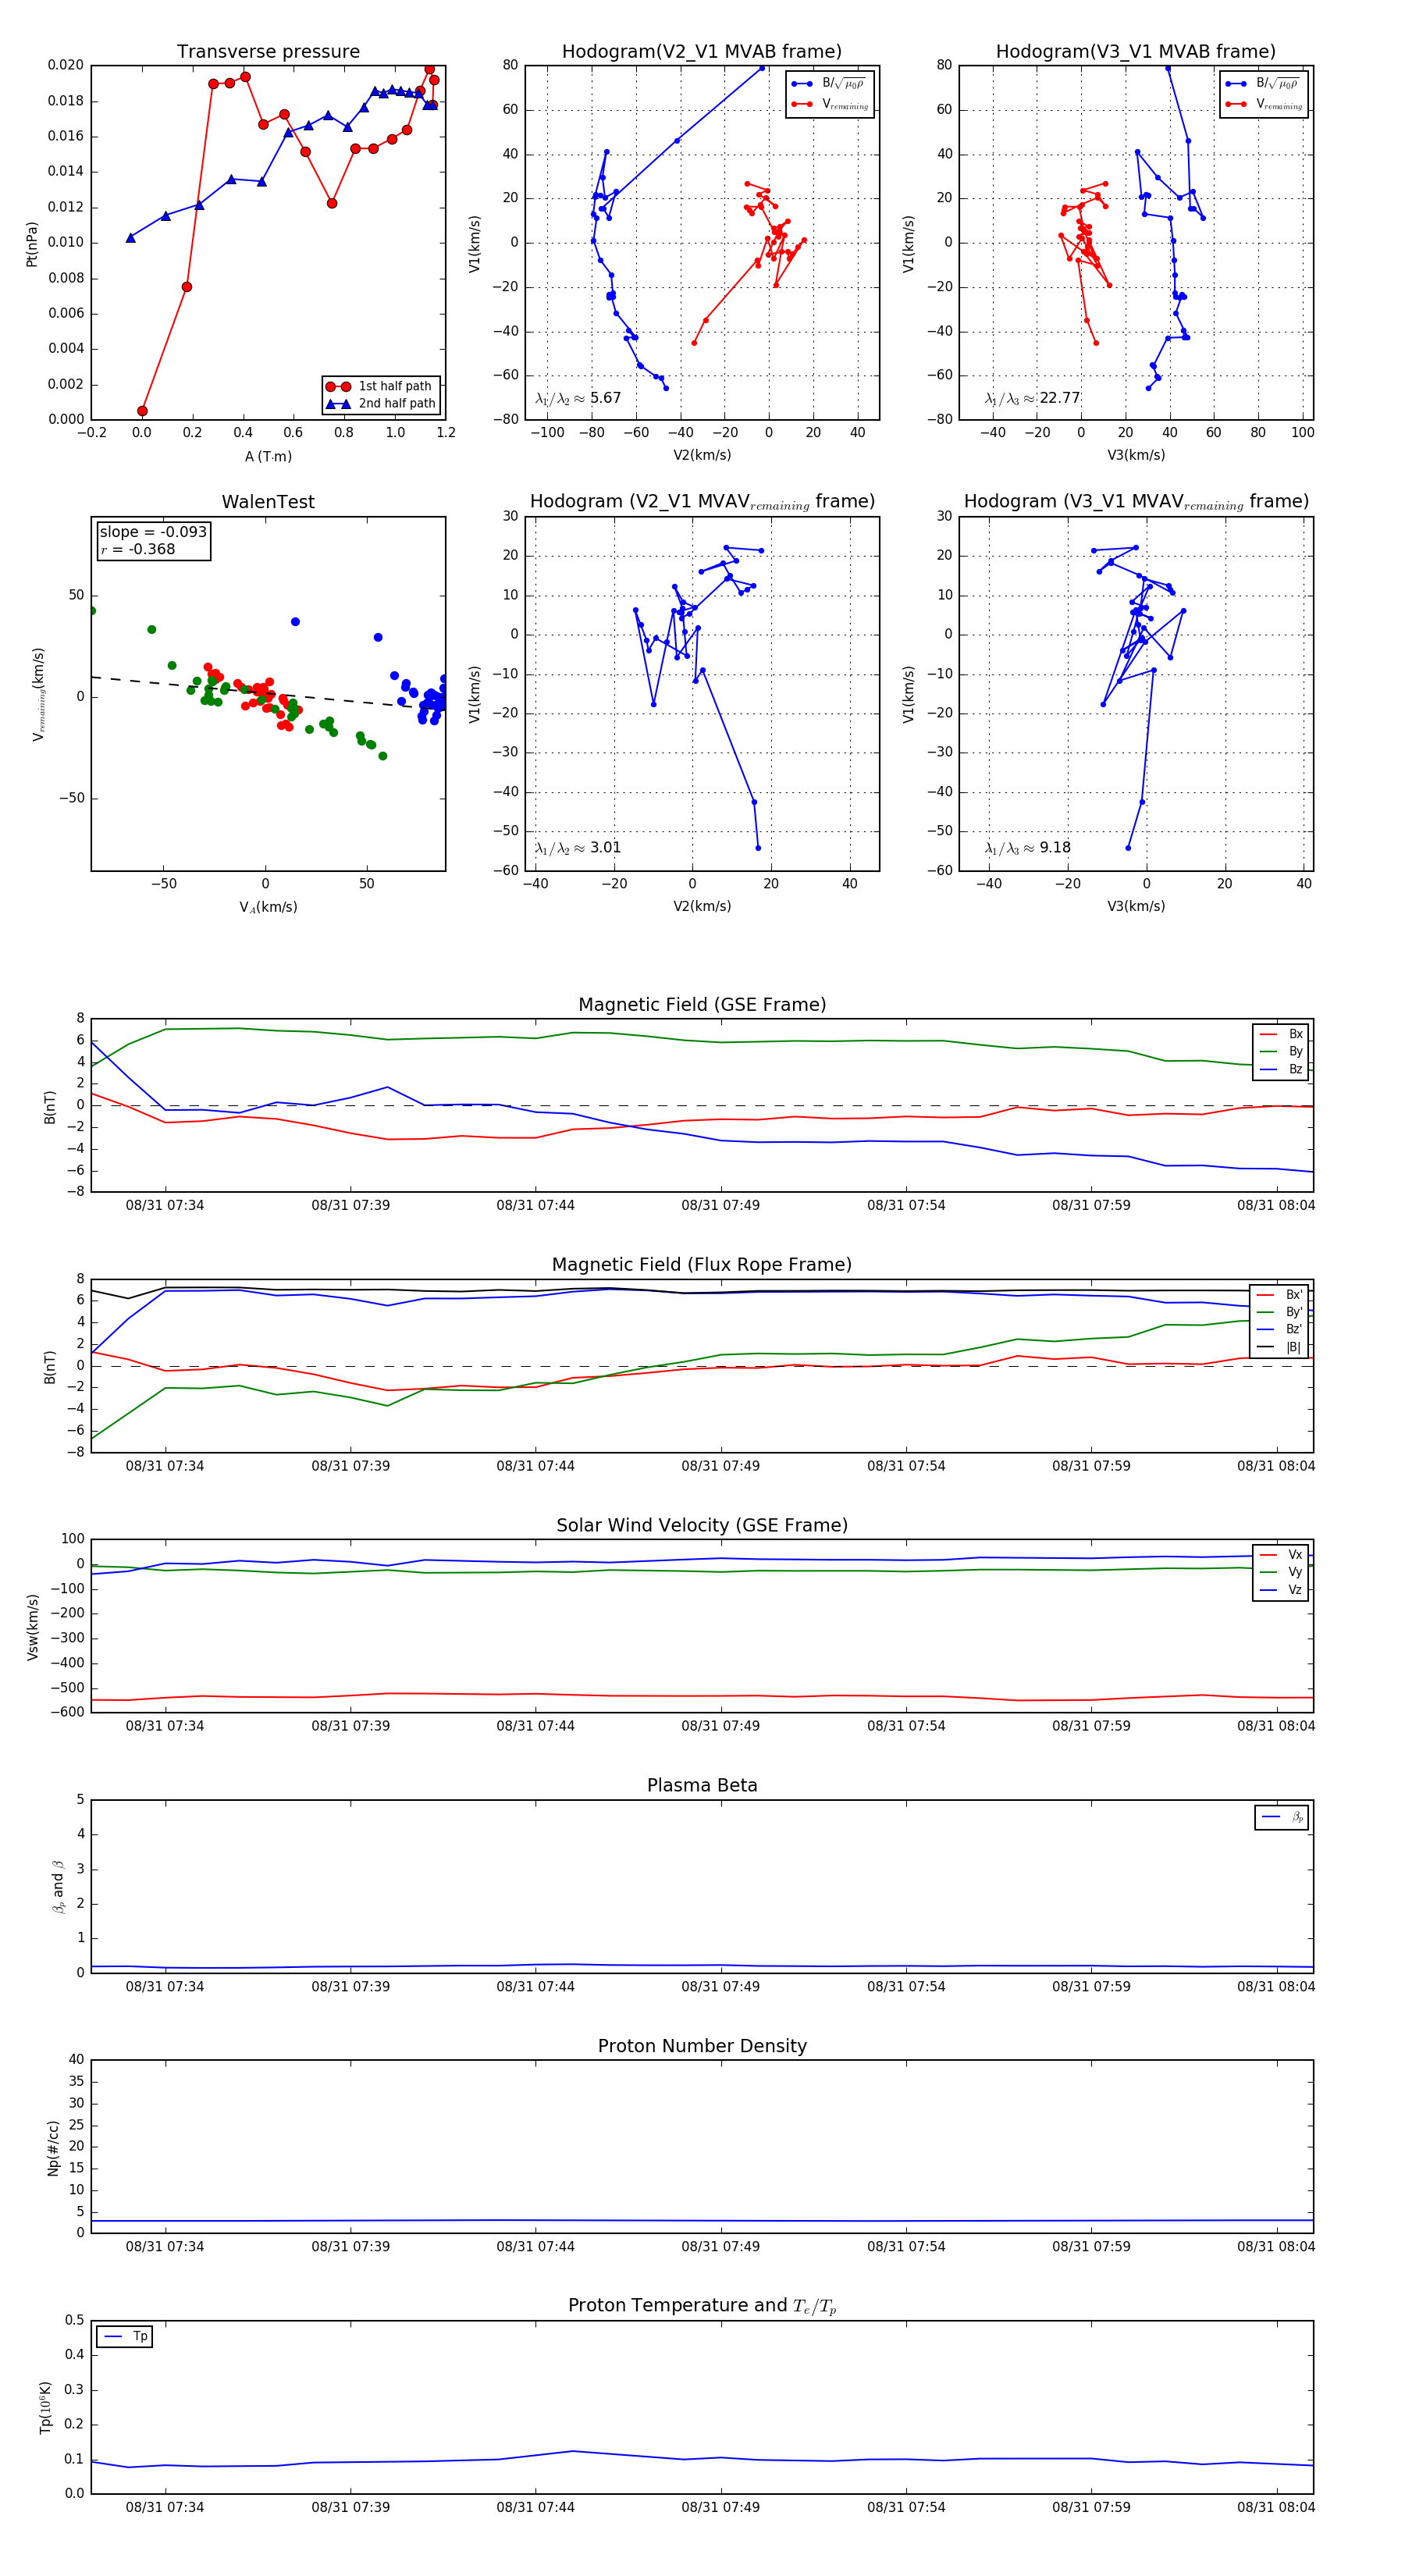Click the B/√(μ0ρ) legend entry in V2_V1 MVAB hodogram

pos(829,84)
